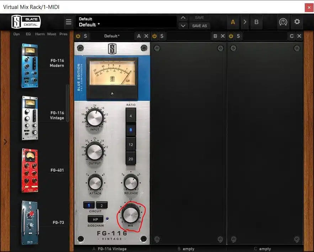Viewport: 314px width, 252px height.
Task: Switch to the Dyn module category
Action: tap(16, 34)
